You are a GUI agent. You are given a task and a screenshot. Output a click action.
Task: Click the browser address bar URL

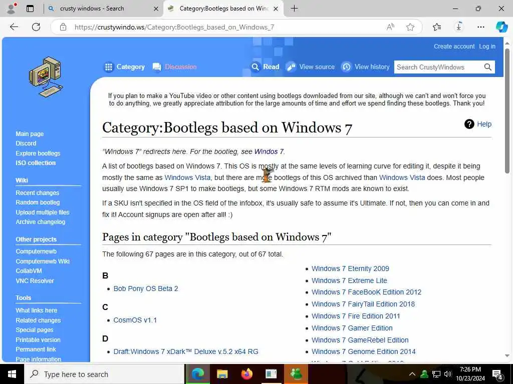tap(174, 27)
